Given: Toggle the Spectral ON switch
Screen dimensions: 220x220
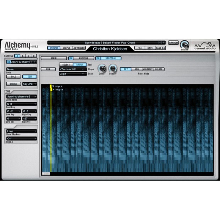Looking at the screenshot, I should coord(98,58).
